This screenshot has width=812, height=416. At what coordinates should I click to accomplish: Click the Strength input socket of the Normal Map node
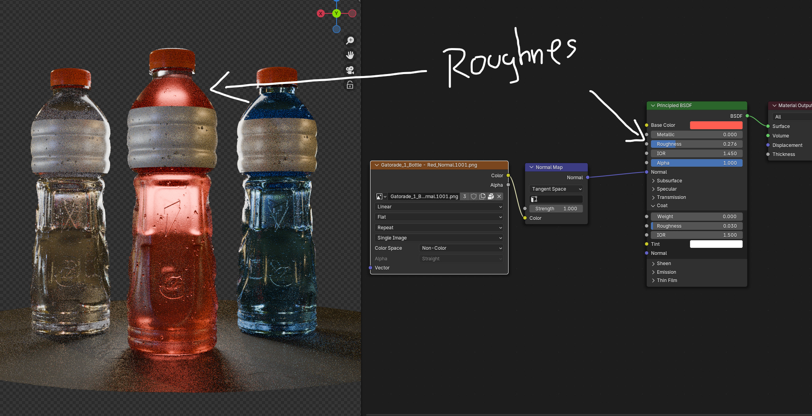click(x=525, y=209)
